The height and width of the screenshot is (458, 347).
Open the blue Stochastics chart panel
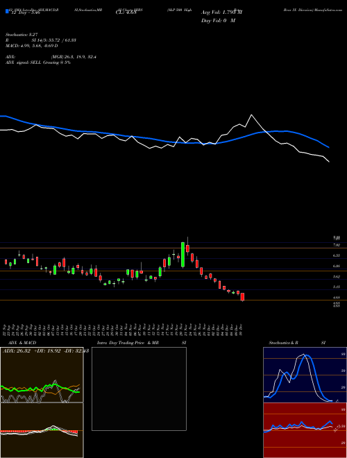click(305, 375)
